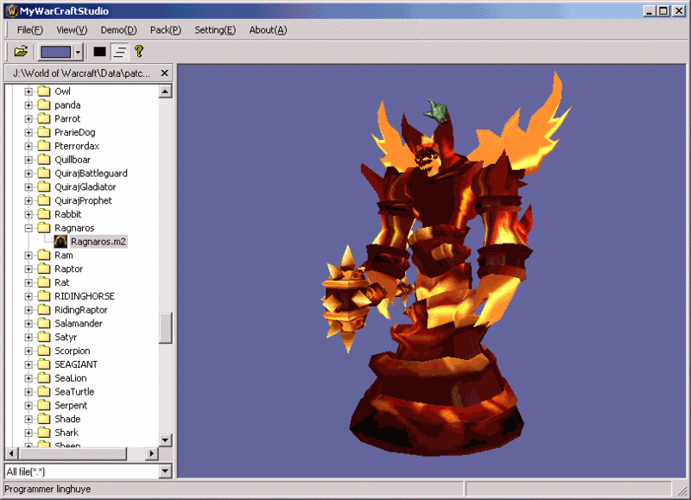691x500 pixels.
Task: Click the Shade folder icon
Action: (x=44, y=419)
